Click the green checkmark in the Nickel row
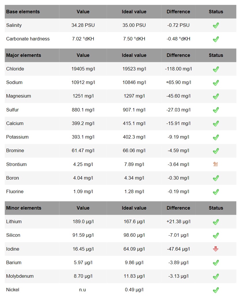 pyautogui.click(x=216, y=290)
